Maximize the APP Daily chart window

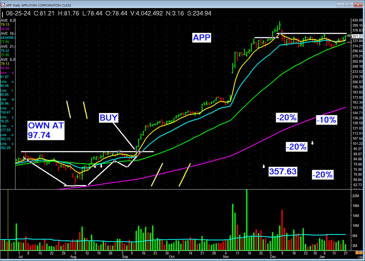point(349,5)
